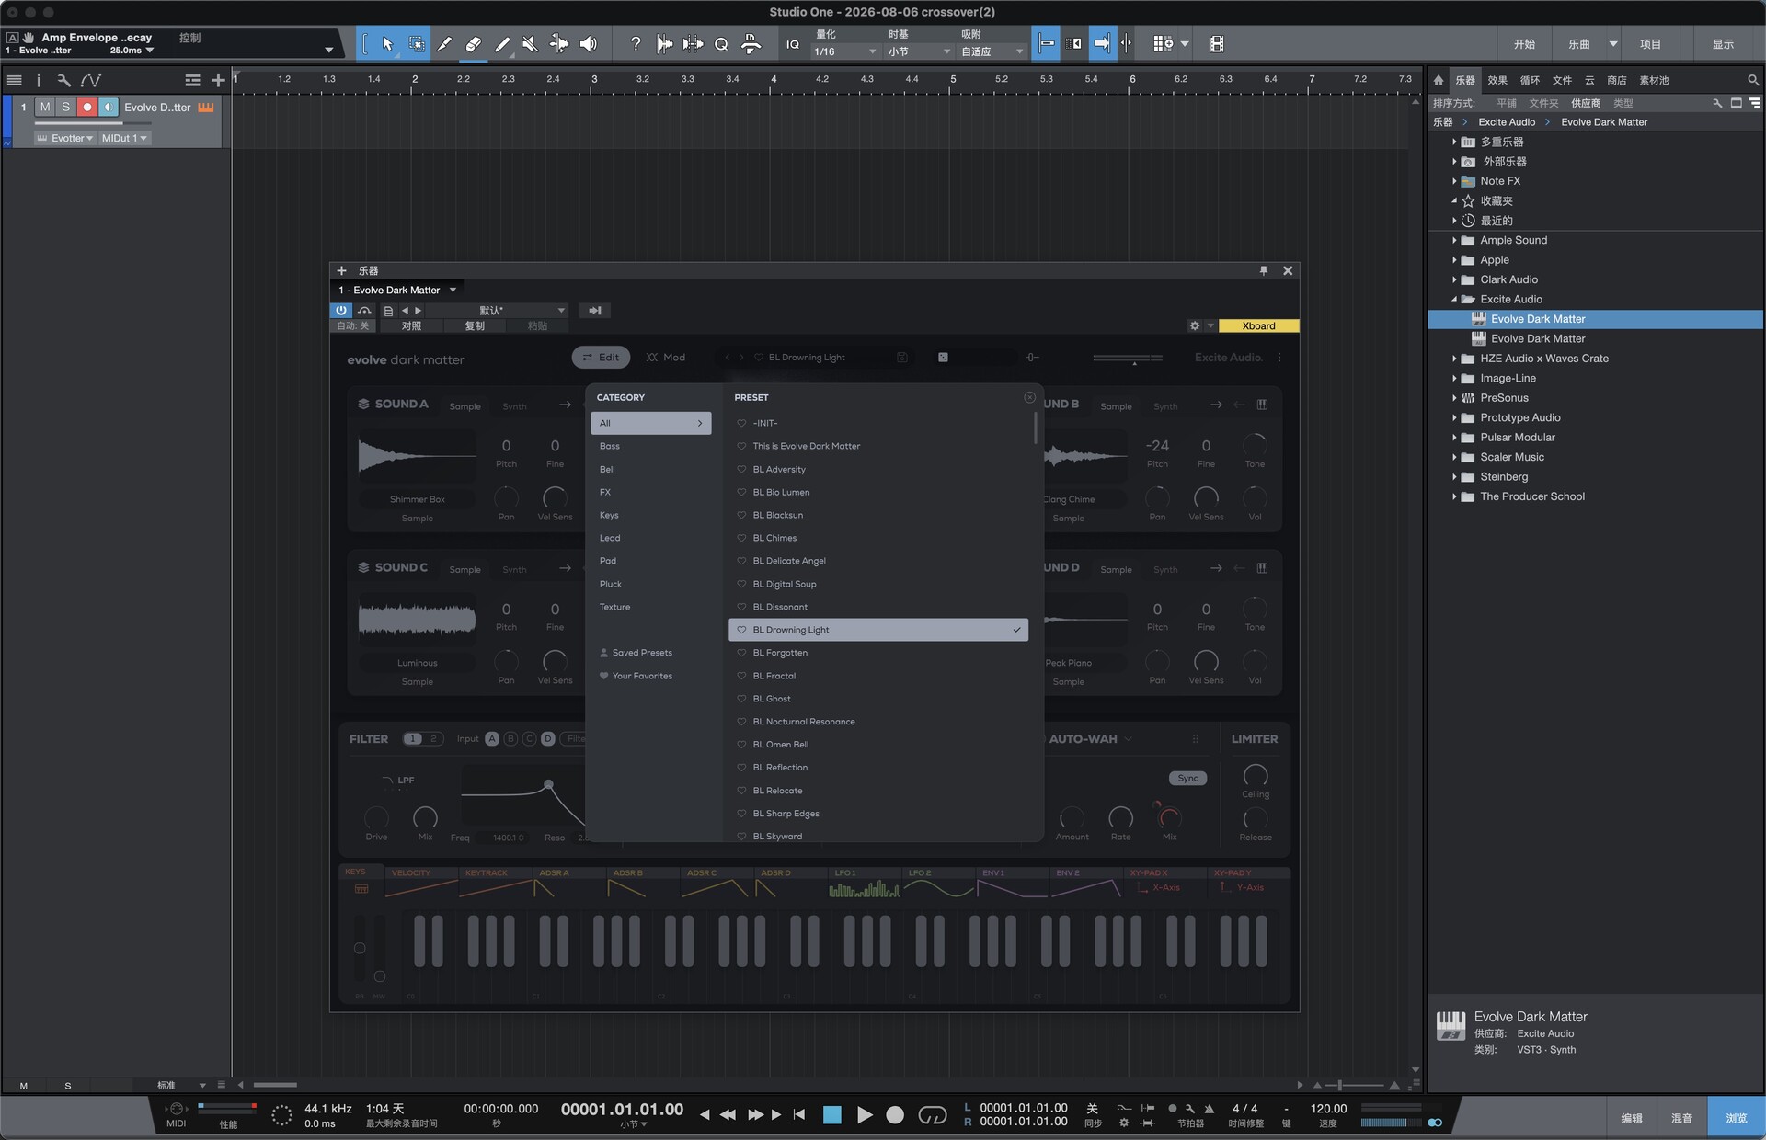Mute the Evolve Dark Matter track

point(45,107)
